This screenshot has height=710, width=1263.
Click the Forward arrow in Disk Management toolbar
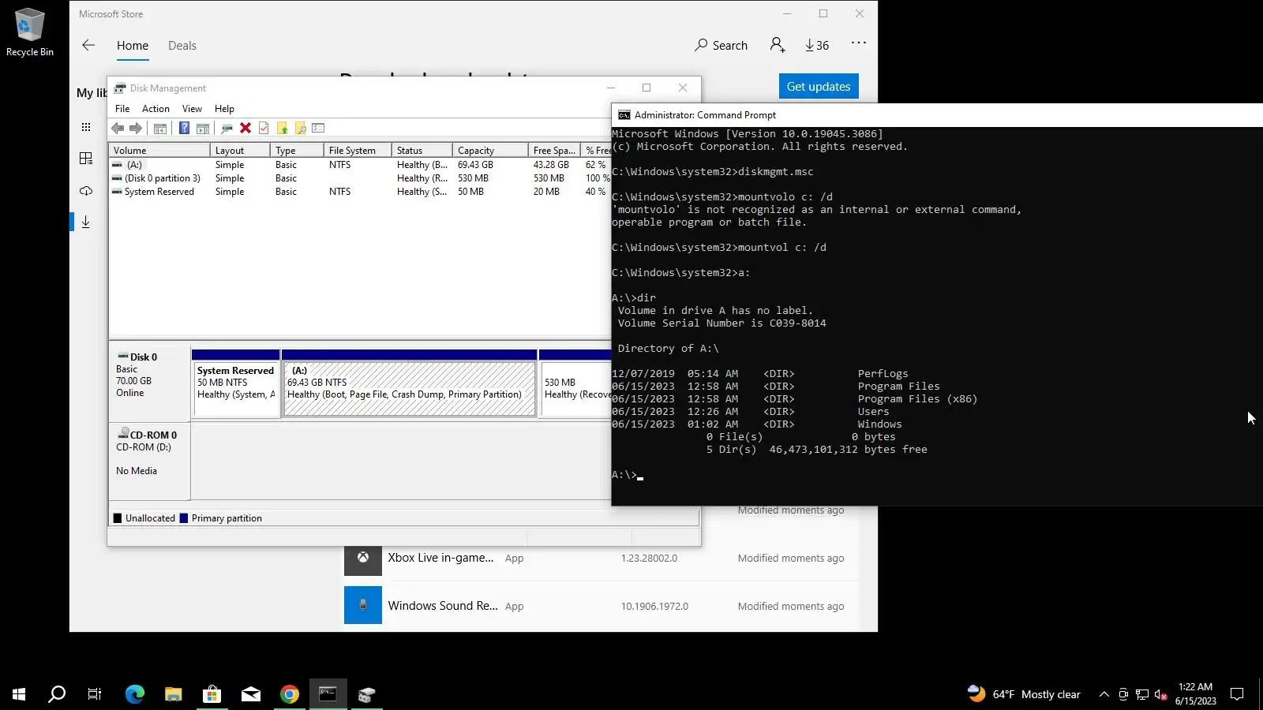pyautogui.click(x=136, y=128)
